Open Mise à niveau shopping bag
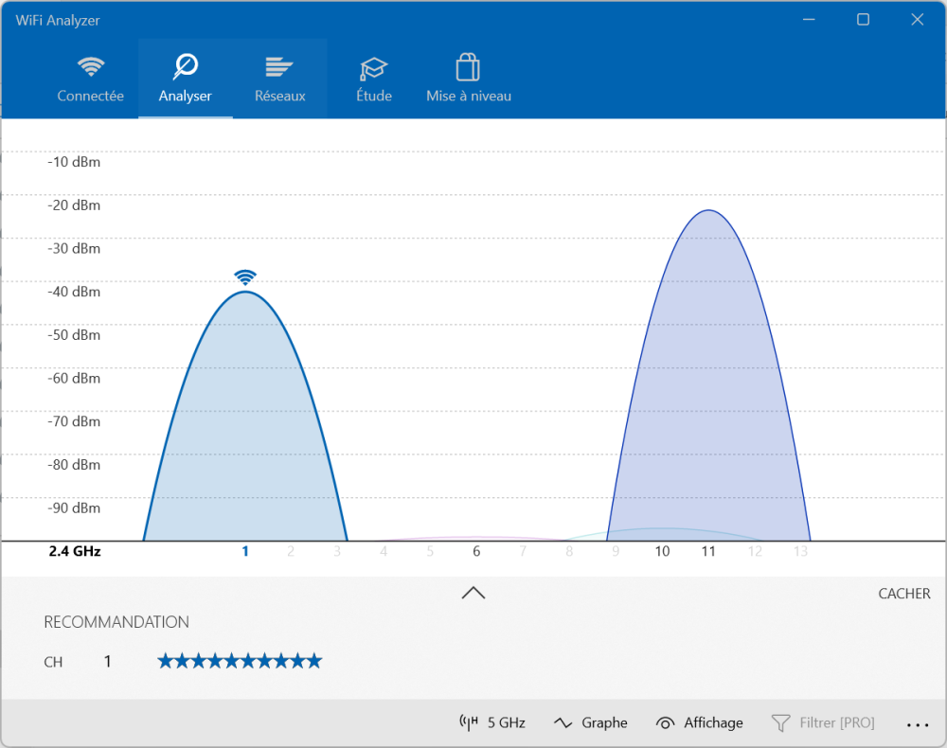 pyautogui.click(x=469, y=79)
